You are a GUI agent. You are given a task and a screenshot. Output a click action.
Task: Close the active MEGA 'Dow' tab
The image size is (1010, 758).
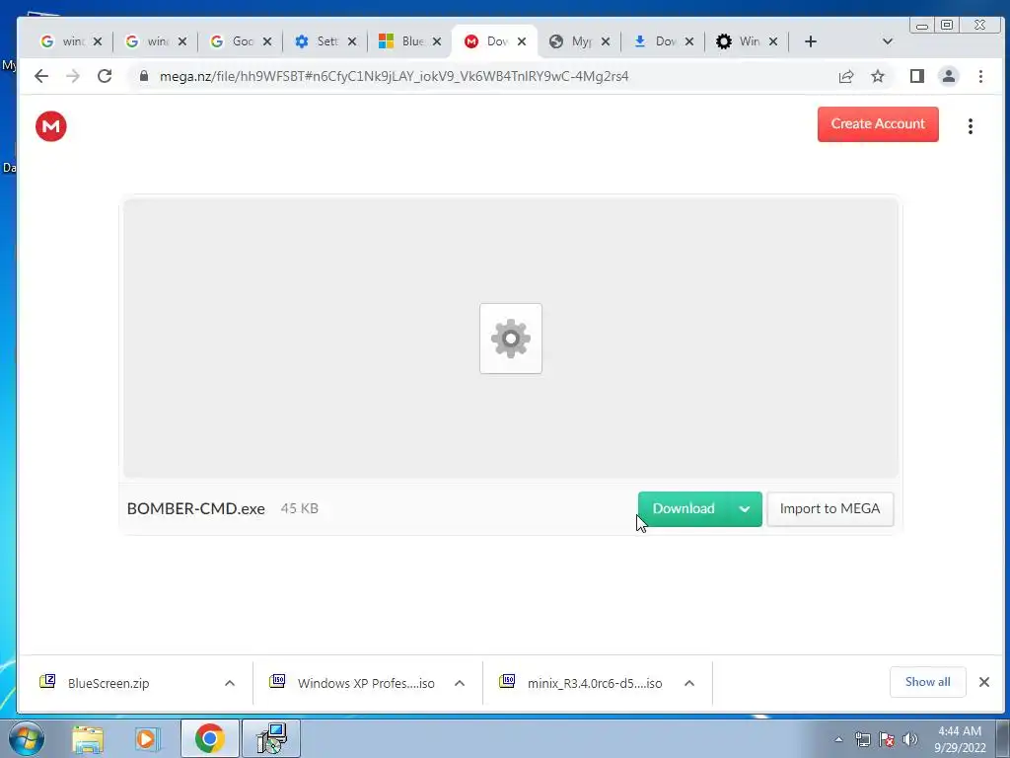coord(522,41)
